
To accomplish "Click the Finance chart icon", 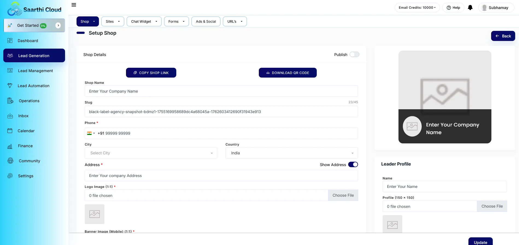I will (x=10, y=146).
